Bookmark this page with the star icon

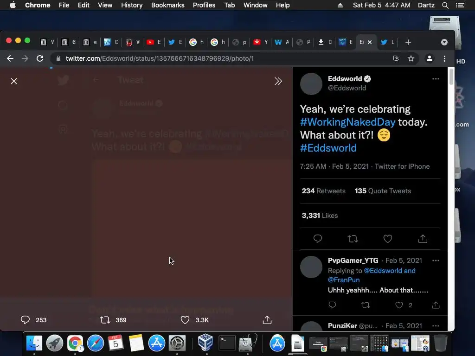coord(411,58)
